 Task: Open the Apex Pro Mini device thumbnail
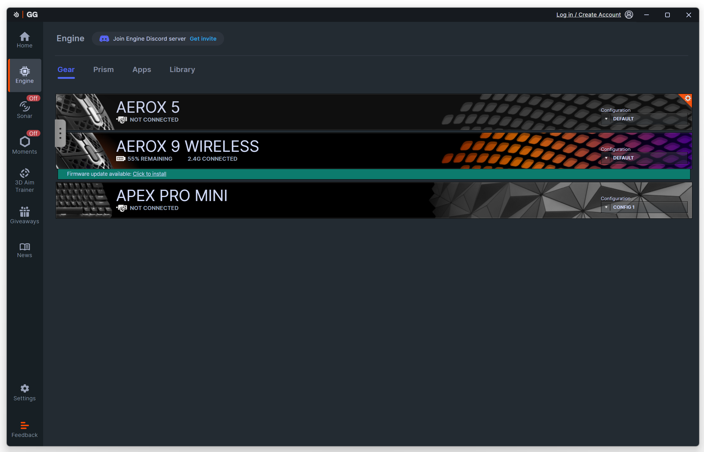coord(84,200)
